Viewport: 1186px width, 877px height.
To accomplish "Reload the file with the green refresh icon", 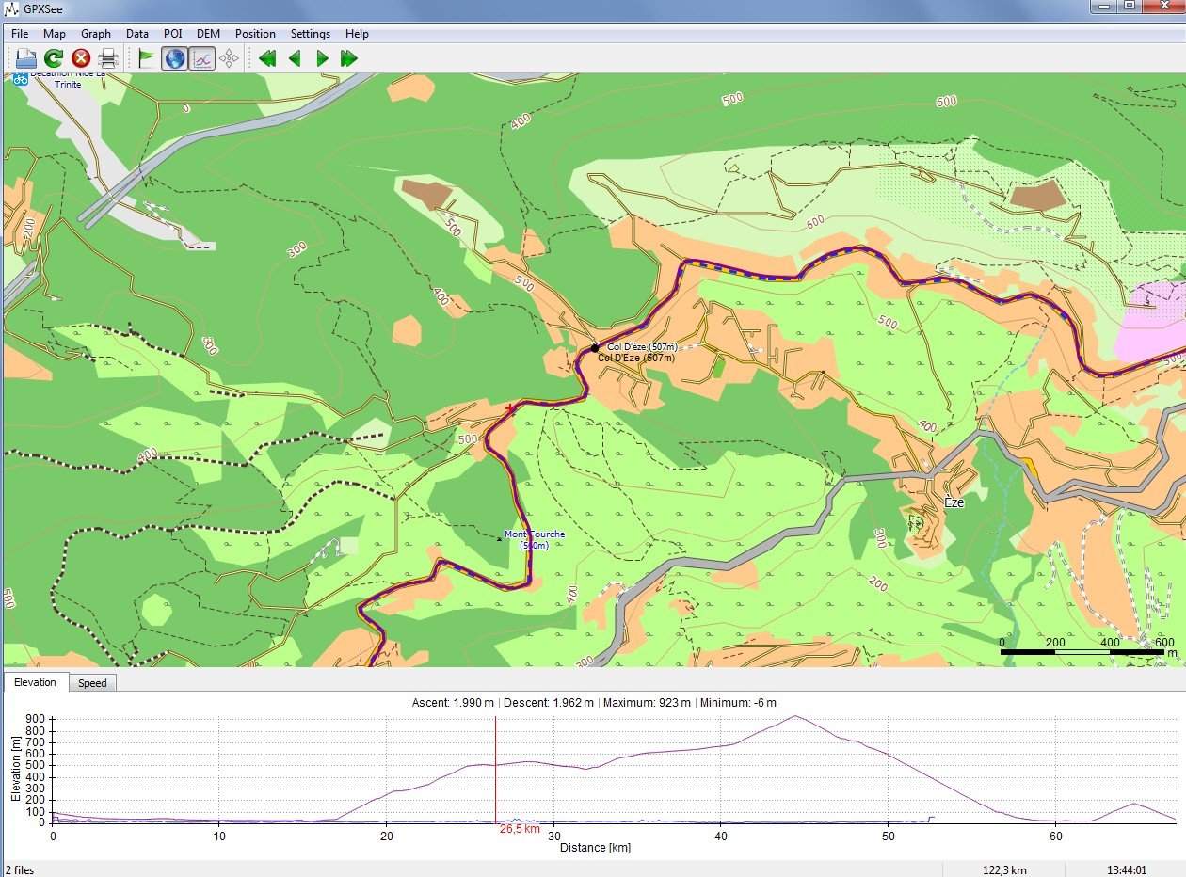I will point(54,58).
